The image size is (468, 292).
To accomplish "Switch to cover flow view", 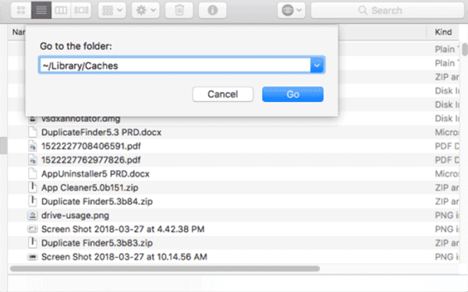I will coord(81,10).
